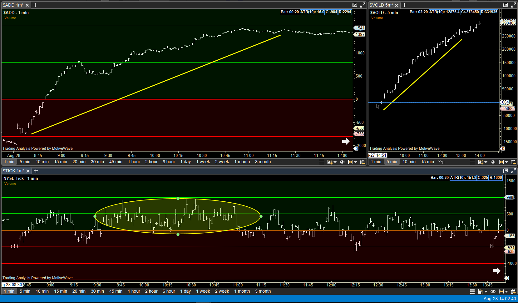Image resolution: width=518 pixels, height=303 pixels.
Task: Click the R:1636 label on NYSE Tick chart
Action: tap(496, 178)
